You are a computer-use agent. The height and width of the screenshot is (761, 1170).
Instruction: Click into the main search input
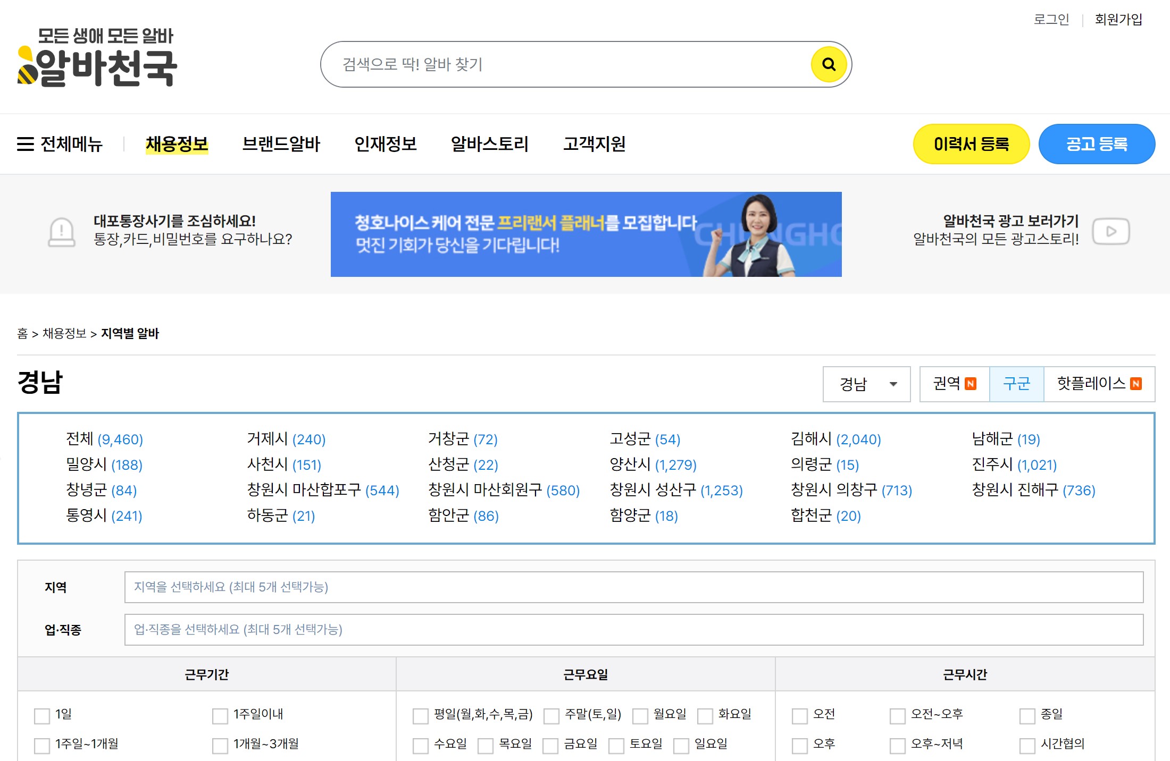click(x=564, y=65)
